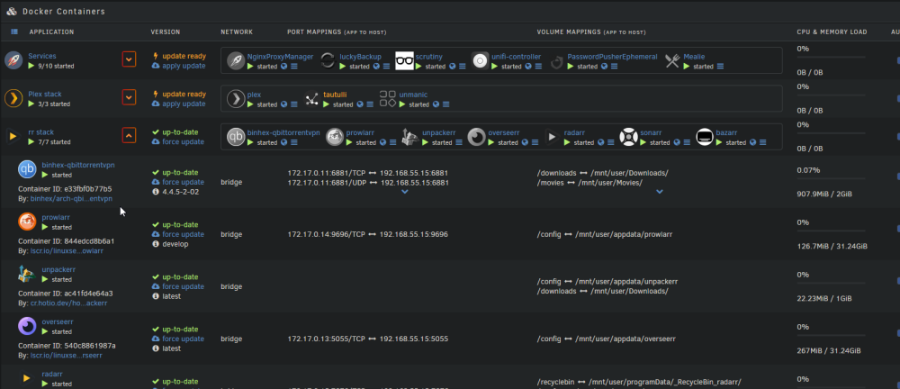Click Container ID e33fbf0b77b5
The height and width of the screenshot is (389, 900).
coord(65,188)
